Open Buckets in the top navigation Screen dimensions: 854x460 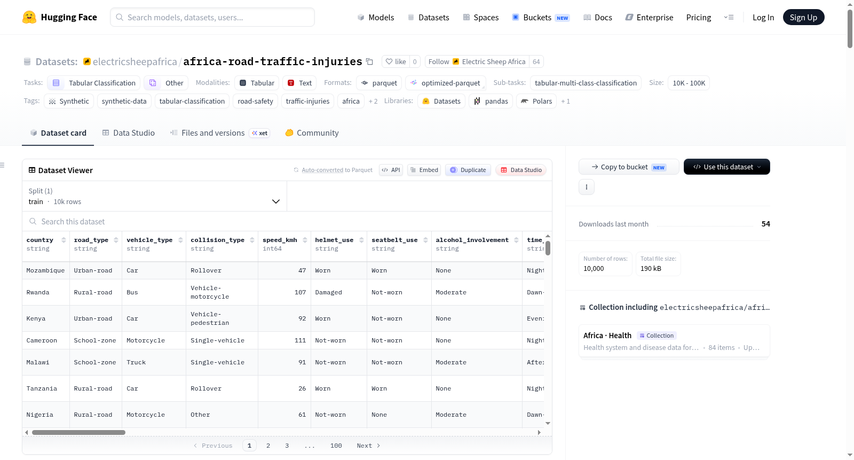click(x=541, y=17)
